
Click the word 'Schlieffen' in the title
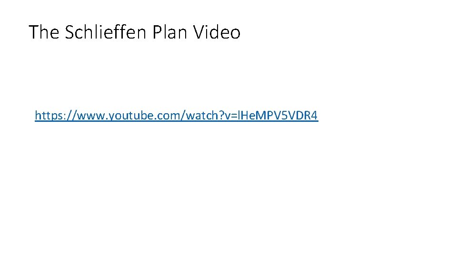pos(106,32)
